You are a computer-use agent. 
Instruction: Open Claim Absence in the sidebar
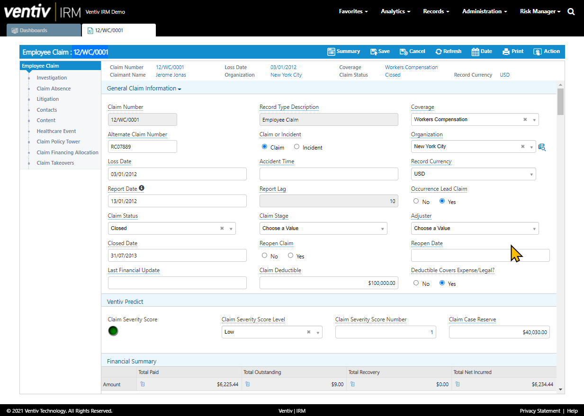(x=54, y=89)
